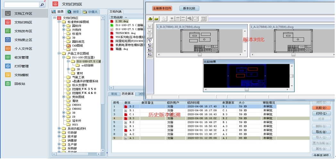Expand the 技术部 folder
This screenshot has height=160, width=336.
click(x=59, y=137)
